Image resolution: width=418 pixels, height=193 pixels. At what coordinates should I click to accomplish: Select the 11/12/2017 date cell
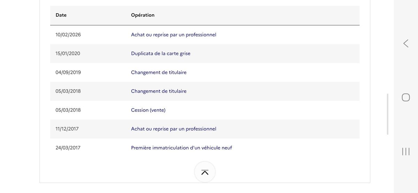coord(67,129)
